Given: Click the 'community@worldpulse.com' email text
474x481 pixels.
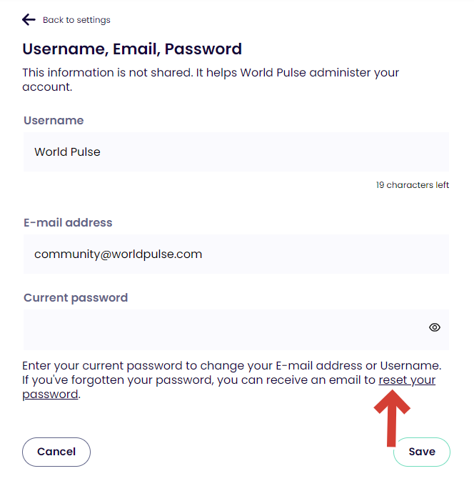Looking at the screenshot, I should point(118,254).
